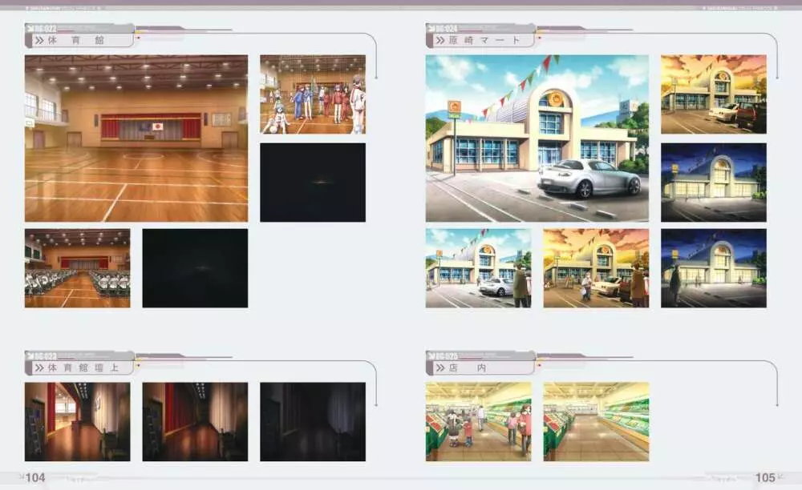Click the double-chevron icon beside 体育館 header
This screenshot has width=802, height=490.
tap(38, 39)
